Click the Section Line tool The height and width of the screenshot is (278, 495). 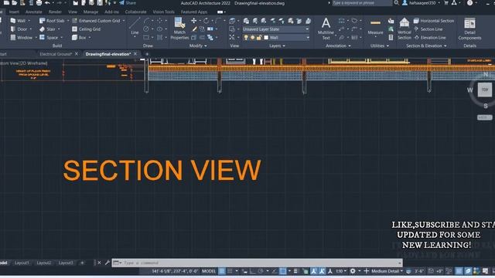[428, 29]
